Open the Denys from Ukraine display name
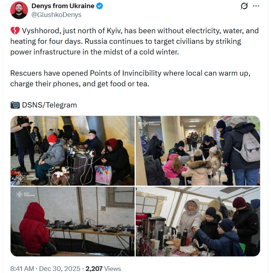Screen dimensions: 271x273 click(63, 6)
